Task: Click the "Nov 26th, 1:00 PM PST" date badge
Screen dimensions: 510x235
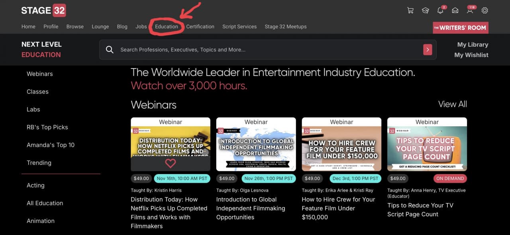Action: [269, 178]
